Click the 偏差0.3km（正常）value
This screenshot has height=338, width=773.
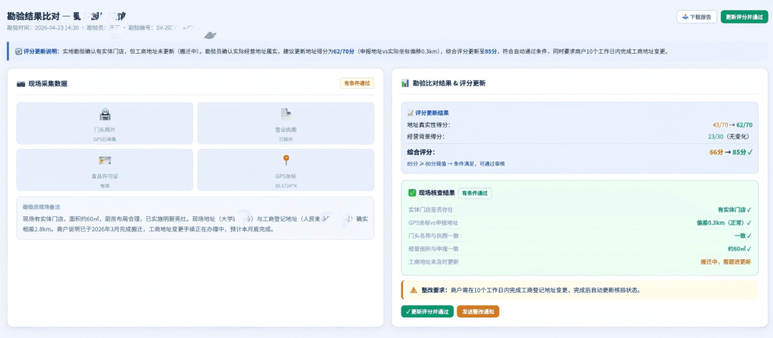724,223
